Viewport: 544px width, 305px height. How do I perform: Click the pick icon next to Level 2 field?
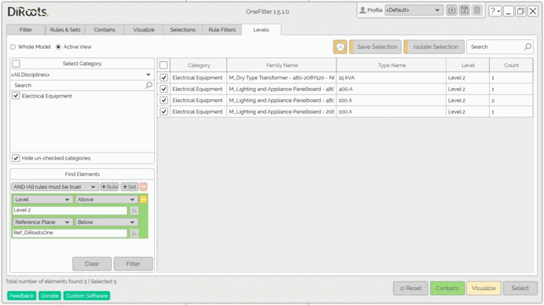pos(134,211)
